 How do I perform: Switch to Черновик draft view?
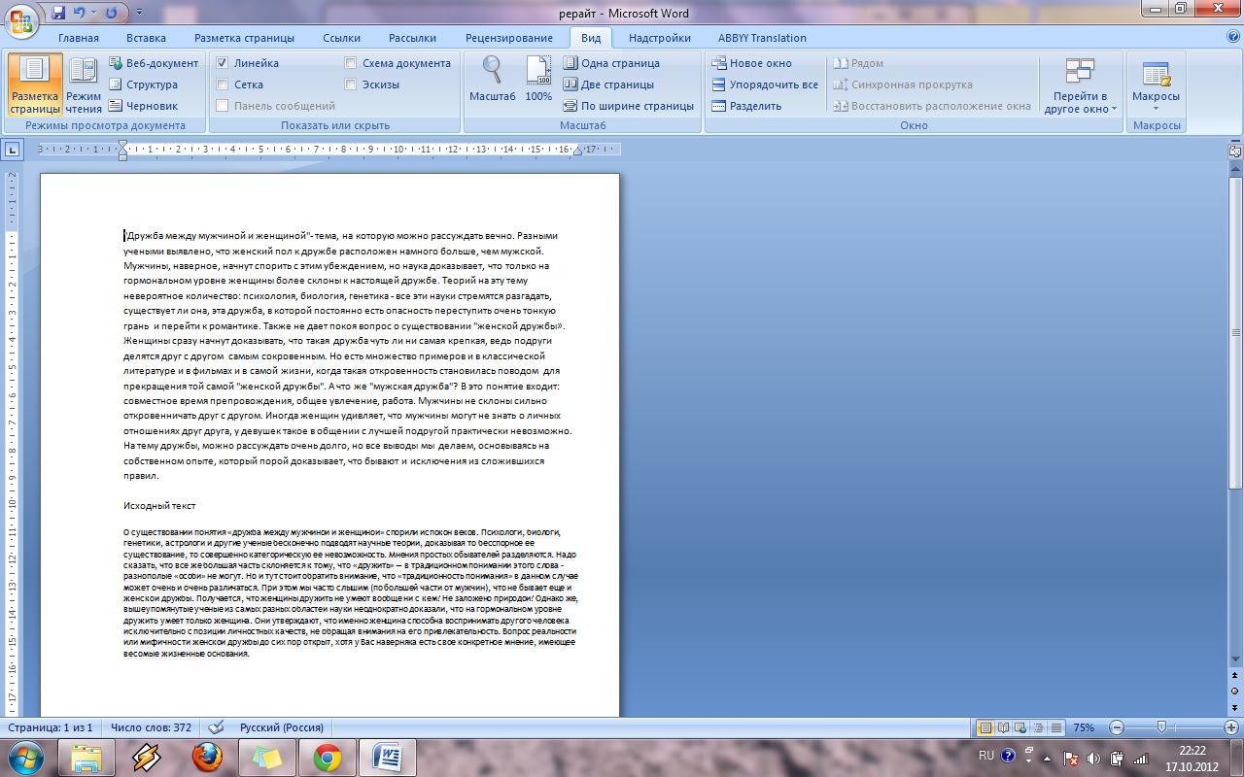(x=144, y=106)
